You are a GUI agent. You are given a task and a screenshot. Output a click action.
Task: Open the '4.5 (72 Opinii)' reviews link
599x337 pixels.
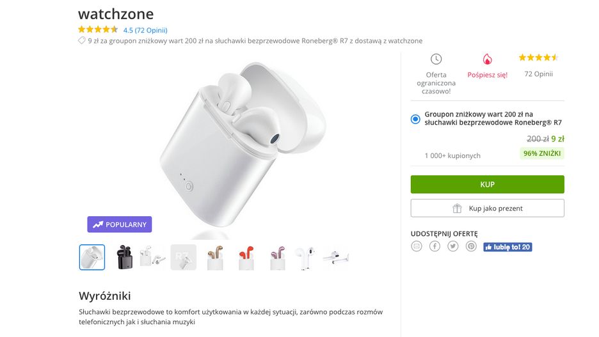[x=145, y=29]
